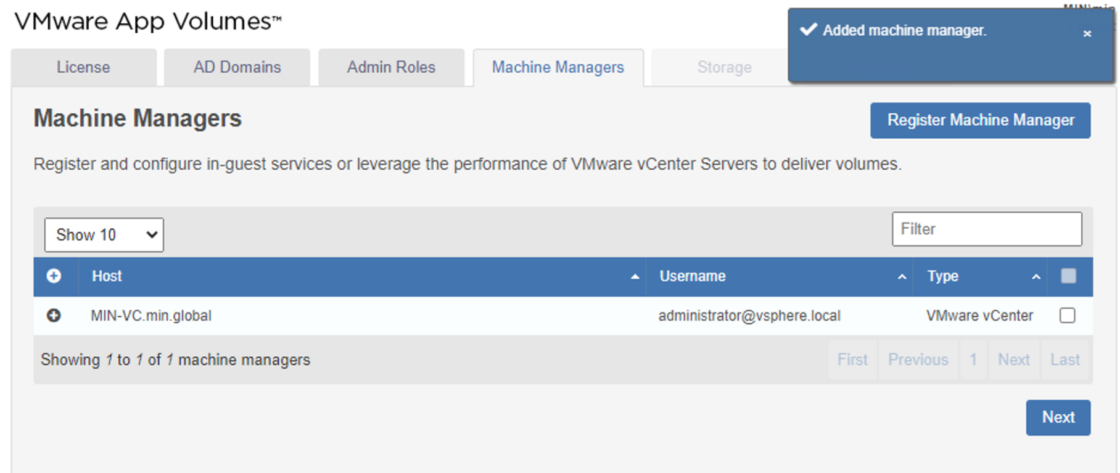Open the Show 10 page size dropdown
This screenshot has height=473, width=1120.
tap(104, 234)
